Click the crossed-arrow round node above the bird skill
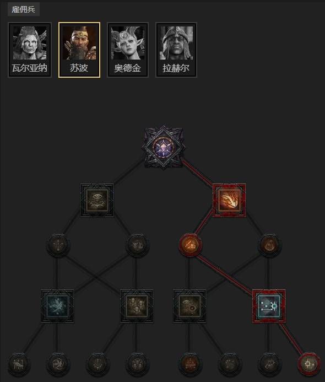The height and width of the screenshot is (382, 325). click(x=58, y=245)
